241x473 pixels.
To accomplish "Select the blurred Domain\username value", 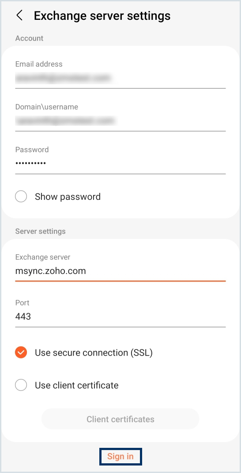I will [x=65, y=120].
